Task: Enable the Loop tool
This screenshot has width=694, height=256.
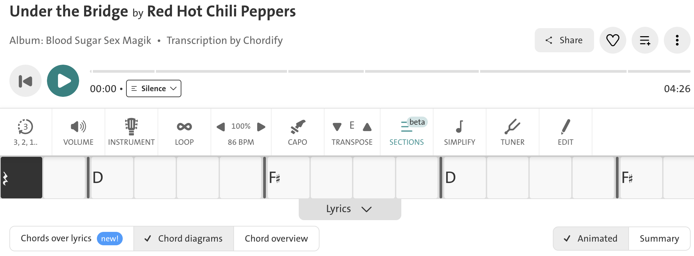Action: (184, 132)
